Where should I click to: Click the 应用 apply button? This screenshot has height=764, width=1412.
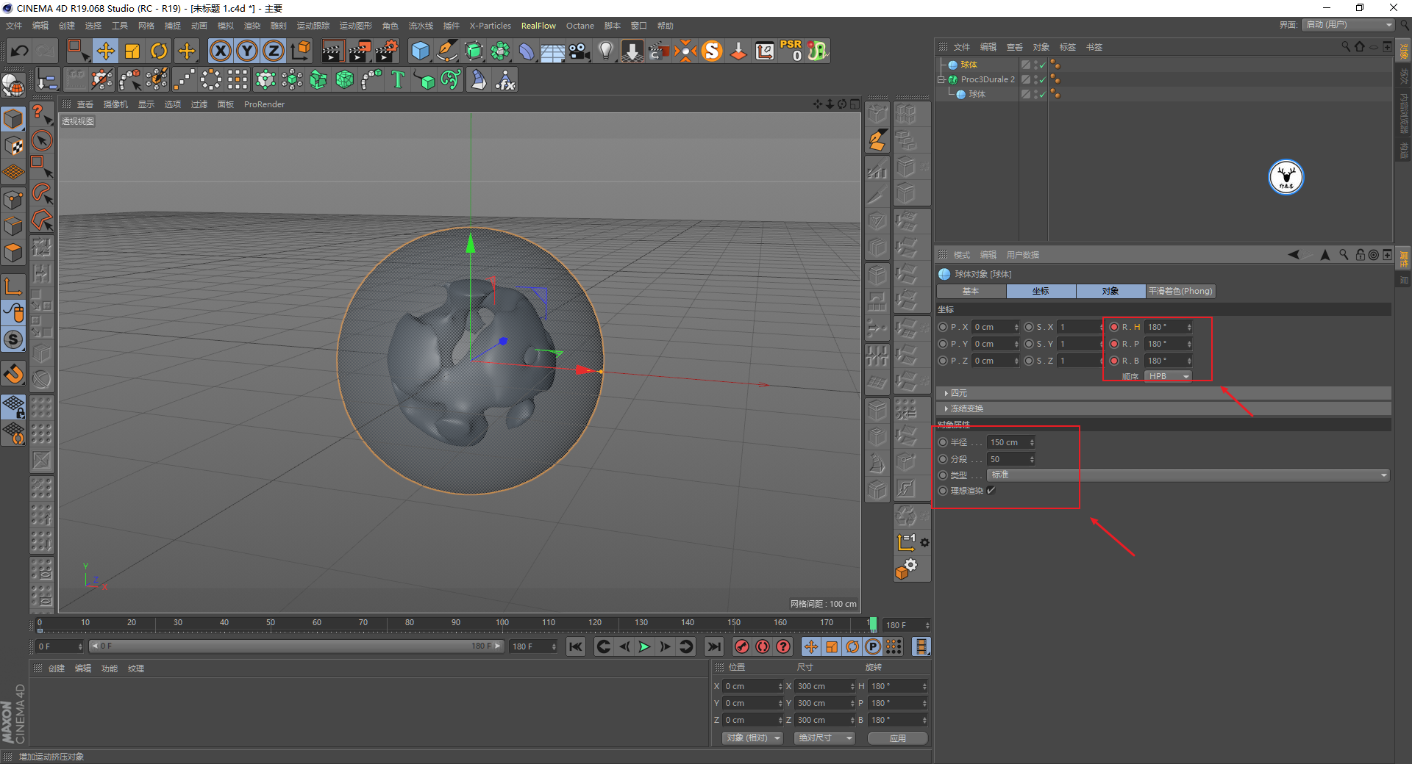897,738
